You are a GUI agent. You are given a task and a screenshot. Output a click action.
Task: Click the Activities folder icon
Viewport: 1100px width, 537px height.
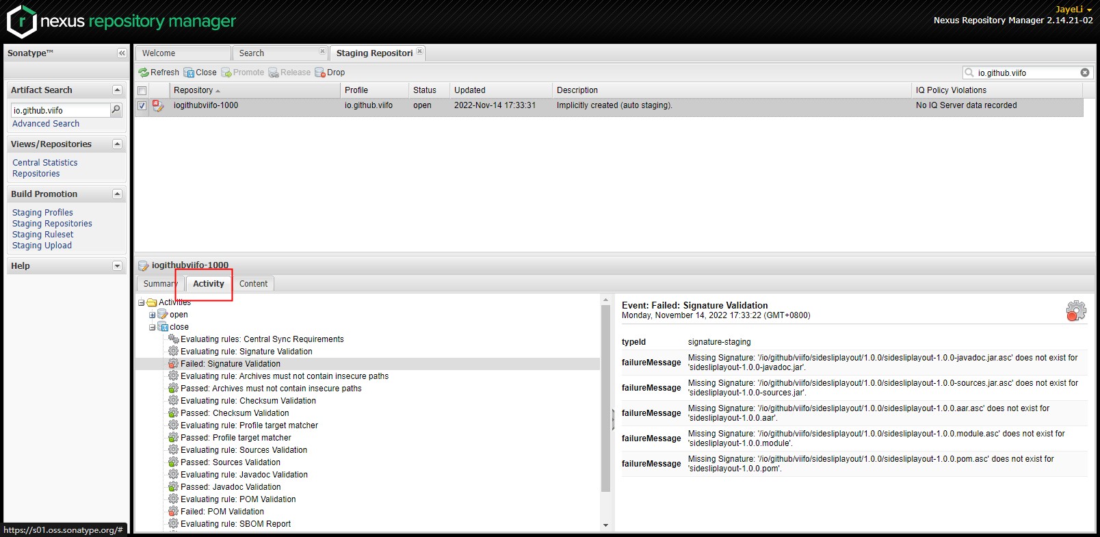(x=152, y=302)
